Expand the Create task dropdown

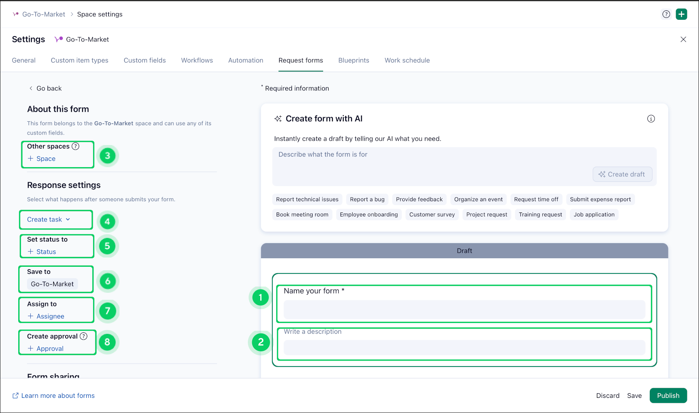[x=48, y=219]
